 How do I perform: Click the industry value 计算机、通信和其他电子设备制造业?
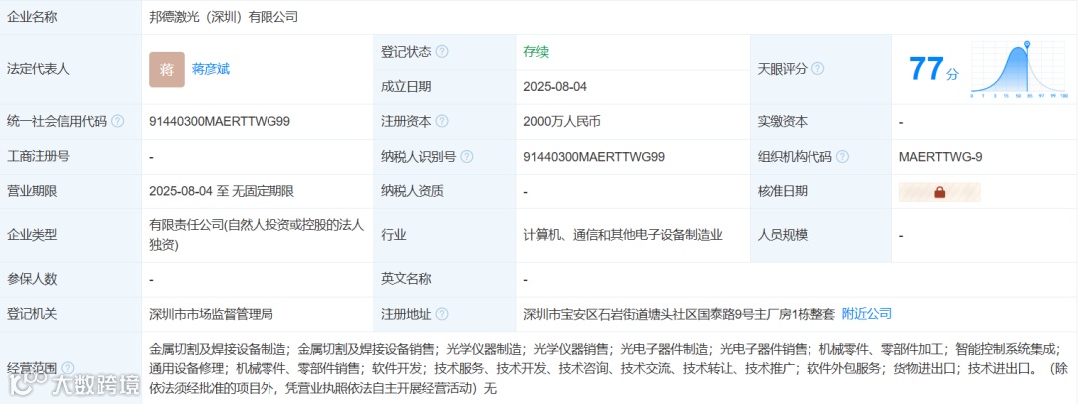(623, 235)
